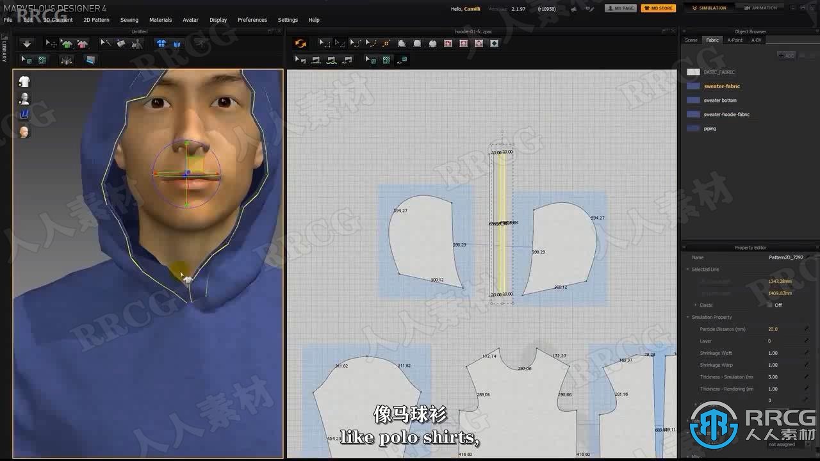Select the sweater-hoodie-fabric entry
This screenshot has width=820, height=461.
pyautogui.click(x=726, y=115)
